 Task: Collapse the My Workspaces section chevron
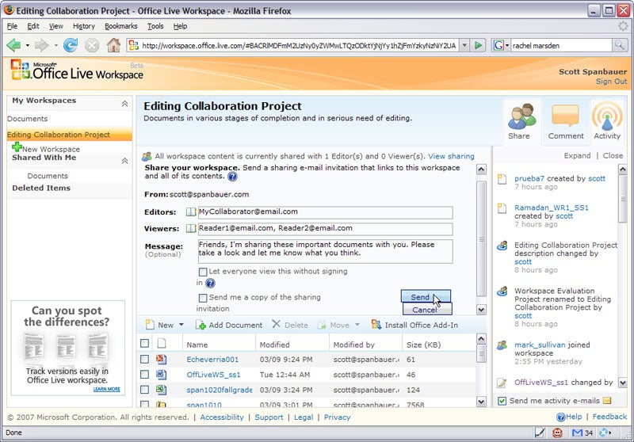click(x=125, y=104)
